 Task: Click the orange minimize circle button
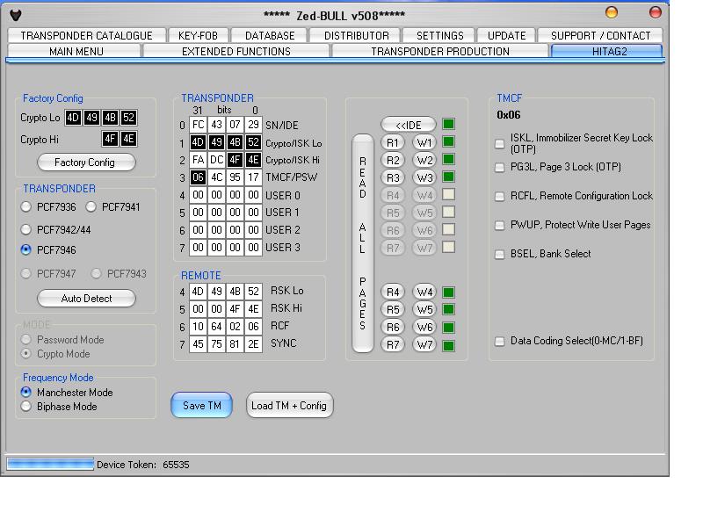tap(612, 12)
